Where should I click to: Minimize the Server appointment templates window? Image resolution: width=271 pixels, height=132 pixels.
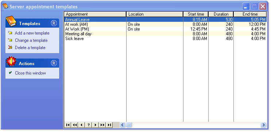(246, 7)
